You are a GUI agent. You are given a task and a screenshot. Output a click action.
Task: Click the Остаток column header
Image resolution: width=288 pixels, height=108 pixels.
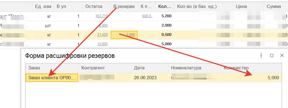coord(97,7)
